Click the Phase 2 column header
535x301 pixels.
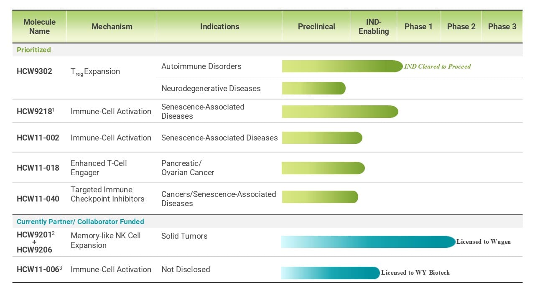(461, 26)
